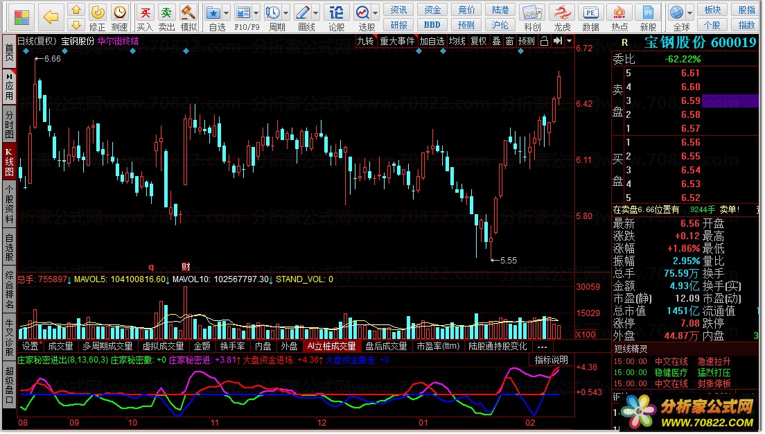
Task: Select the 虚拟成交量 tab
Action: [163, 346]
